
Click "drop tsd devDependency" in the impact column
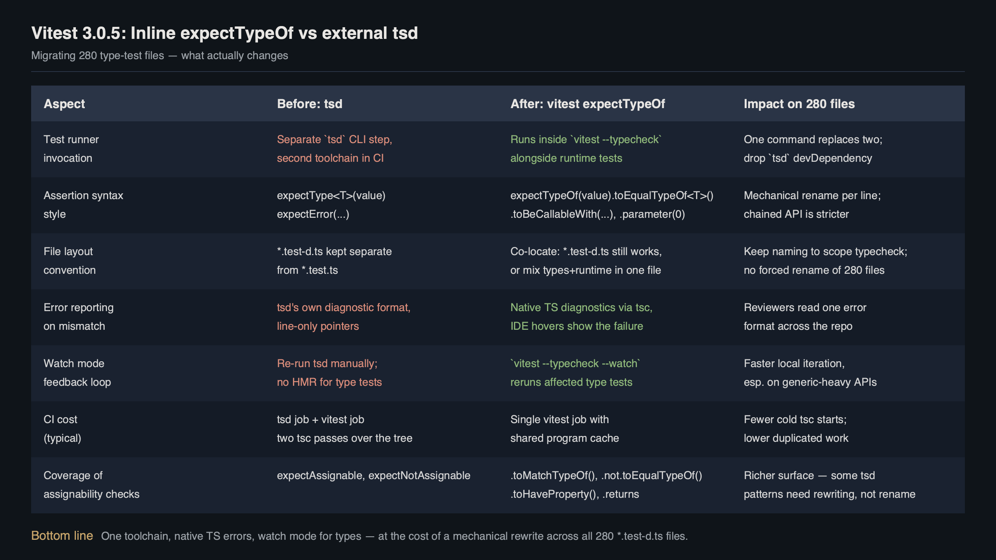coord(808,158)
